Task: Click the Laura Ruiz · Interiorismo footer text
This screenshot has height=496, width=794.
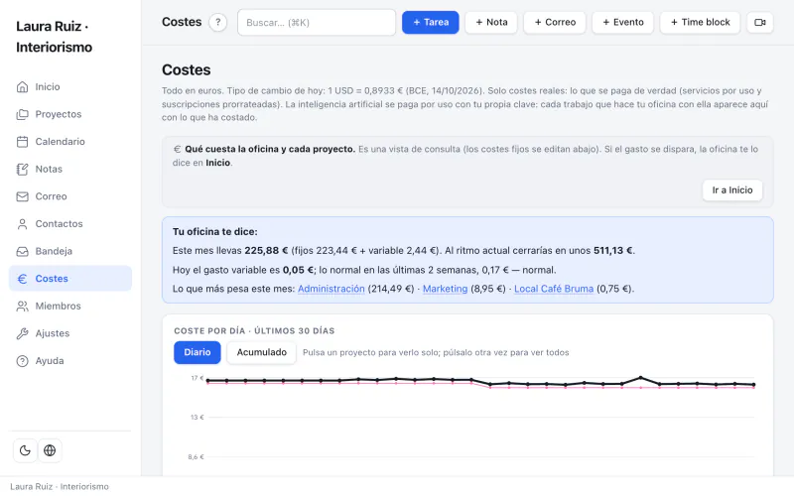Action: pos(60,486)
